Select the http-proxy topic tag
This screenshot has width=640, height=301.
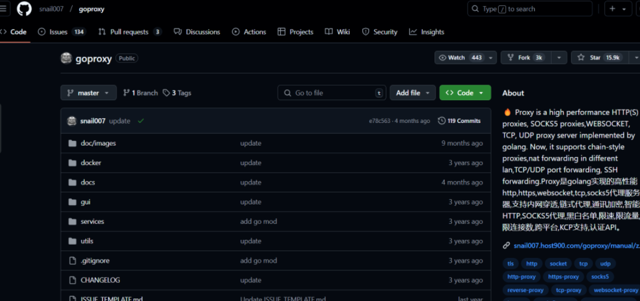[x=522, y=277]
